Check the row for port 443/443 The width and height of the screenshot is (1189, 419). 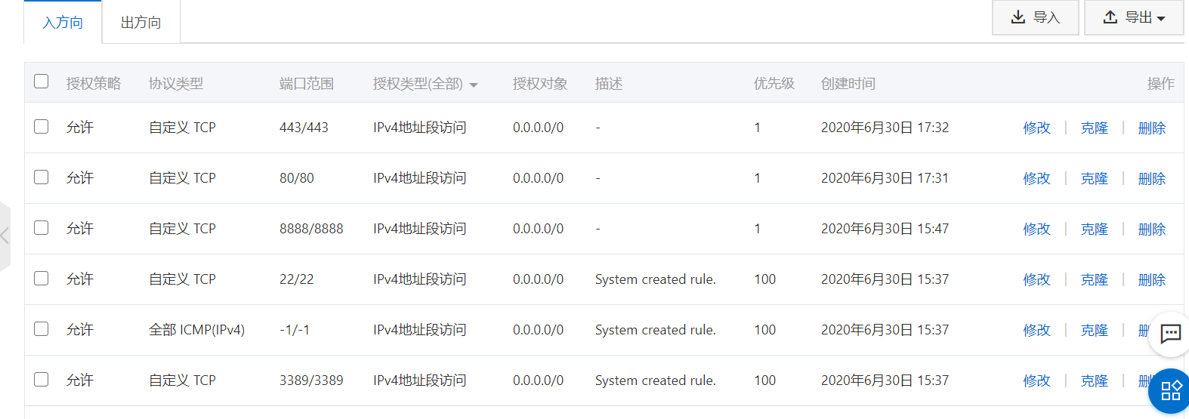[x=42, y=127]
